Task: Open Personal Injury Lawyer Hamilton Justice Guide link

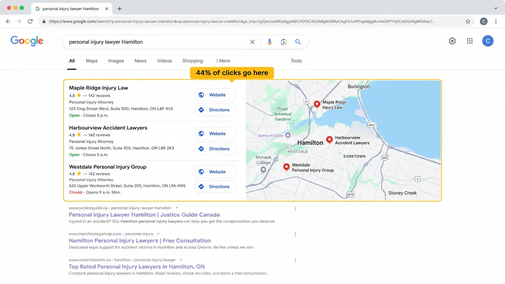Action: (x=144, y=215)
